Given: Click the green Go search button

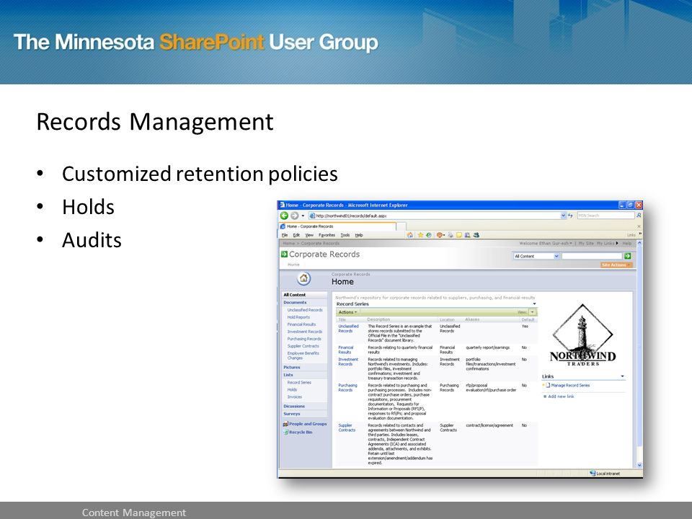Looking at the screenshot, I should coord(628,256).
